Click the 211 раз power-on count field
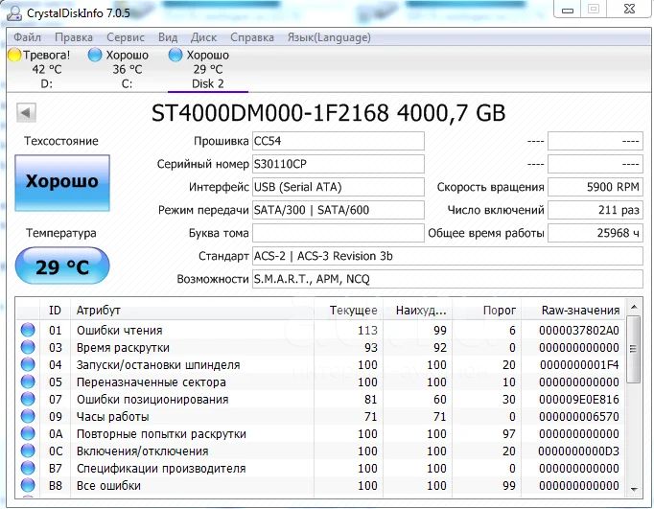Image resolution: width=654 pixels, height=509 pixels. point(596,210)
